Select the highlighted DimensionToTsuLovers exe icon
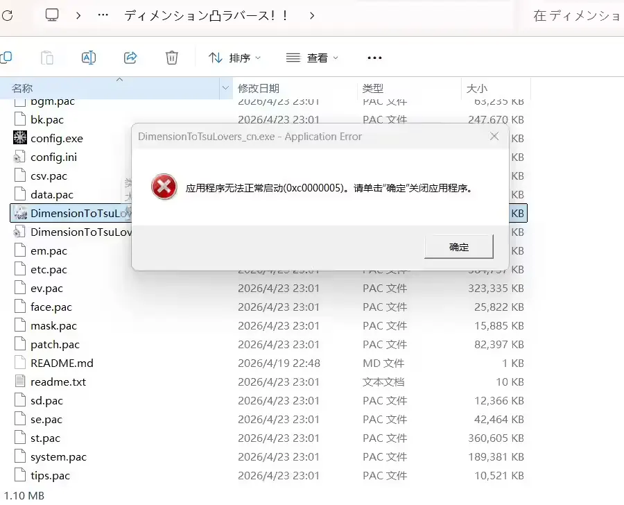The height and width of the screenshot is (505, 624). 20,213
